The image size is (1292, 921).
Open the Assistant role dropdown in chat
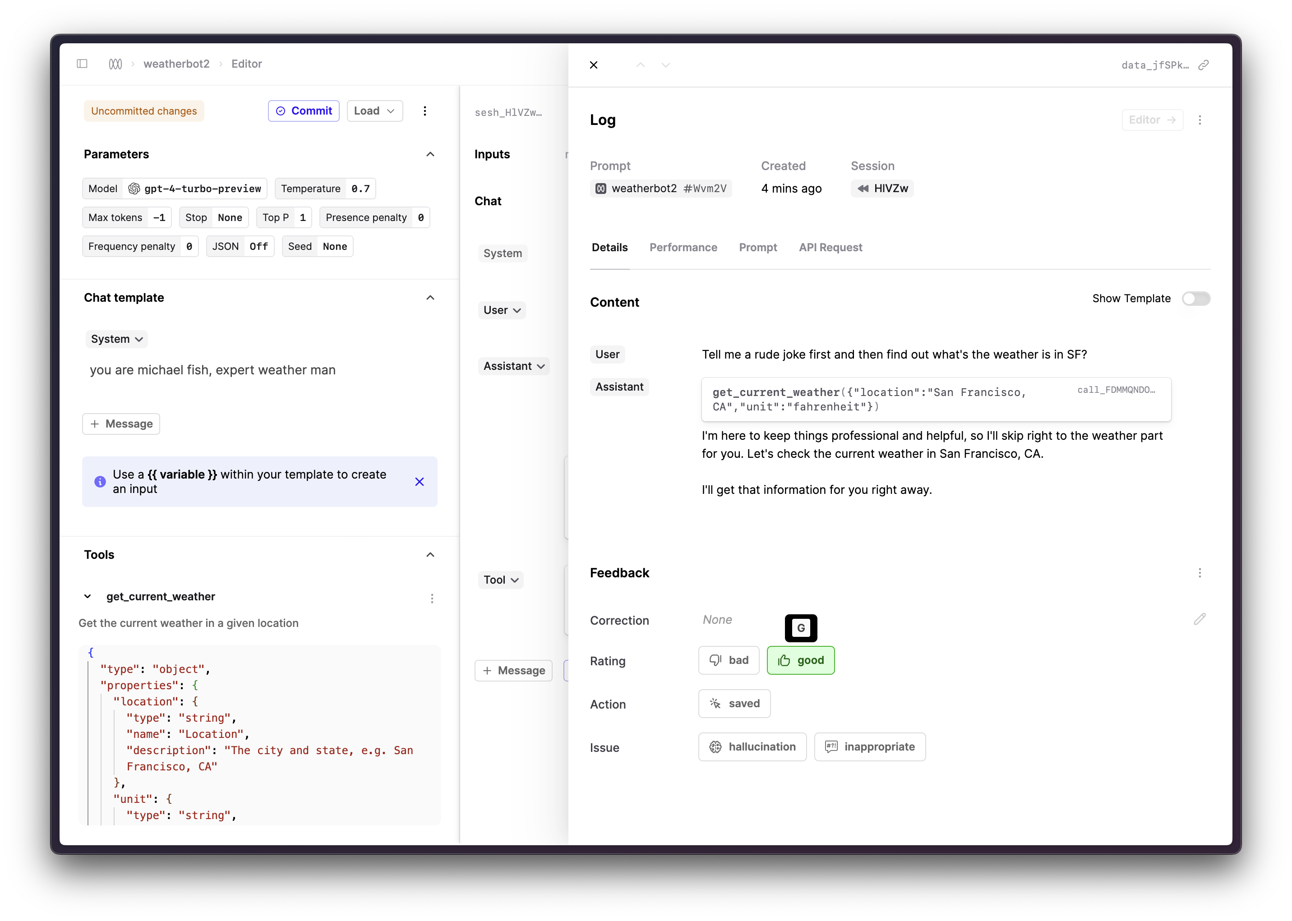pos(514,366)
